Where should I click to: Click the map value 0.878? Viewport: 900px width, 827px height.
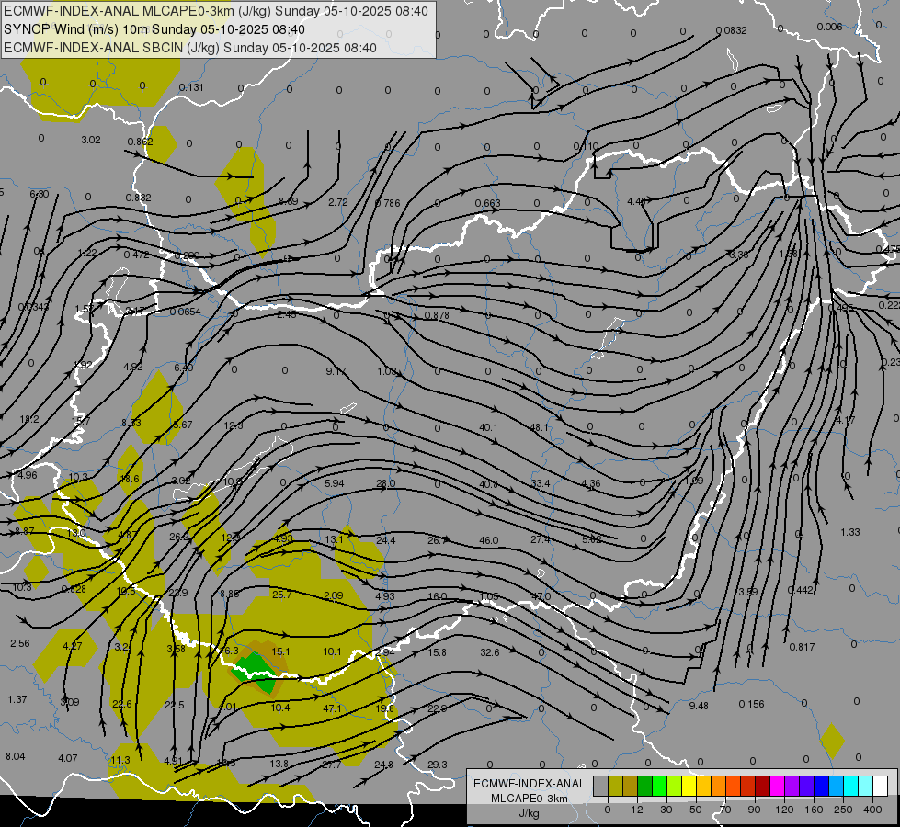pos(437,316)
